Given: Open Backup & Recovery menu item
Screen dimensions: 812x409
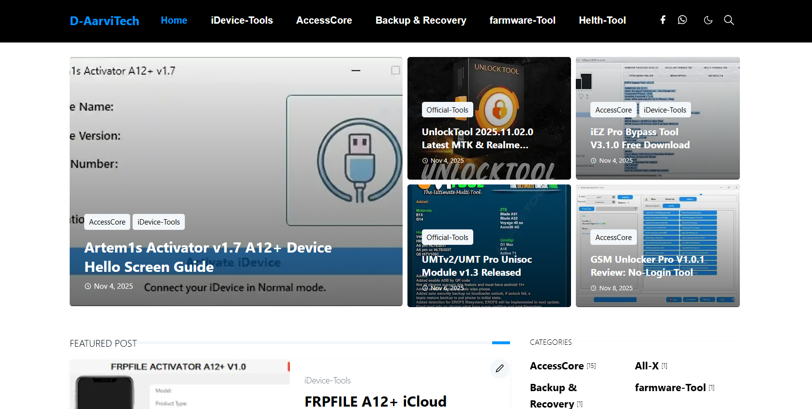Looking at the screenshot, I should [x=421, y=20].
